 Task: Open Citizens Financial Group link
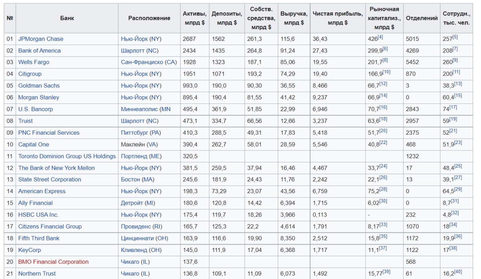[50, 226]
